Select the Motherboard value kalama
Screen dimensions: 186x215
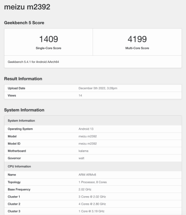pos(83,151)
